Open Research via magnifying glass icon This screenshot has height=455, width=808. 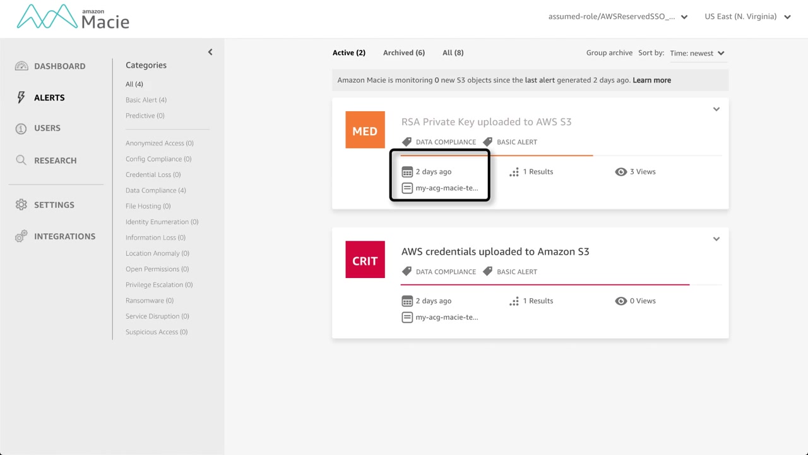click(x=21, y=161)
